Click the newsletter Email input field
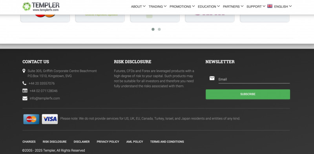314x154 pixels. [x=254, y=79]
